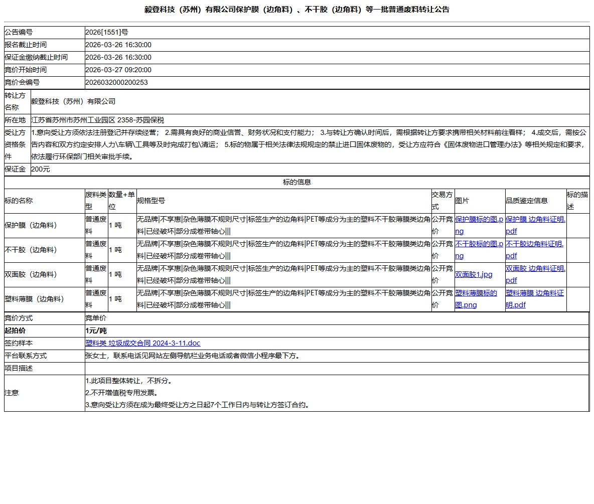
Task: Click the 标的信息 section header
Action: [297, 182]
